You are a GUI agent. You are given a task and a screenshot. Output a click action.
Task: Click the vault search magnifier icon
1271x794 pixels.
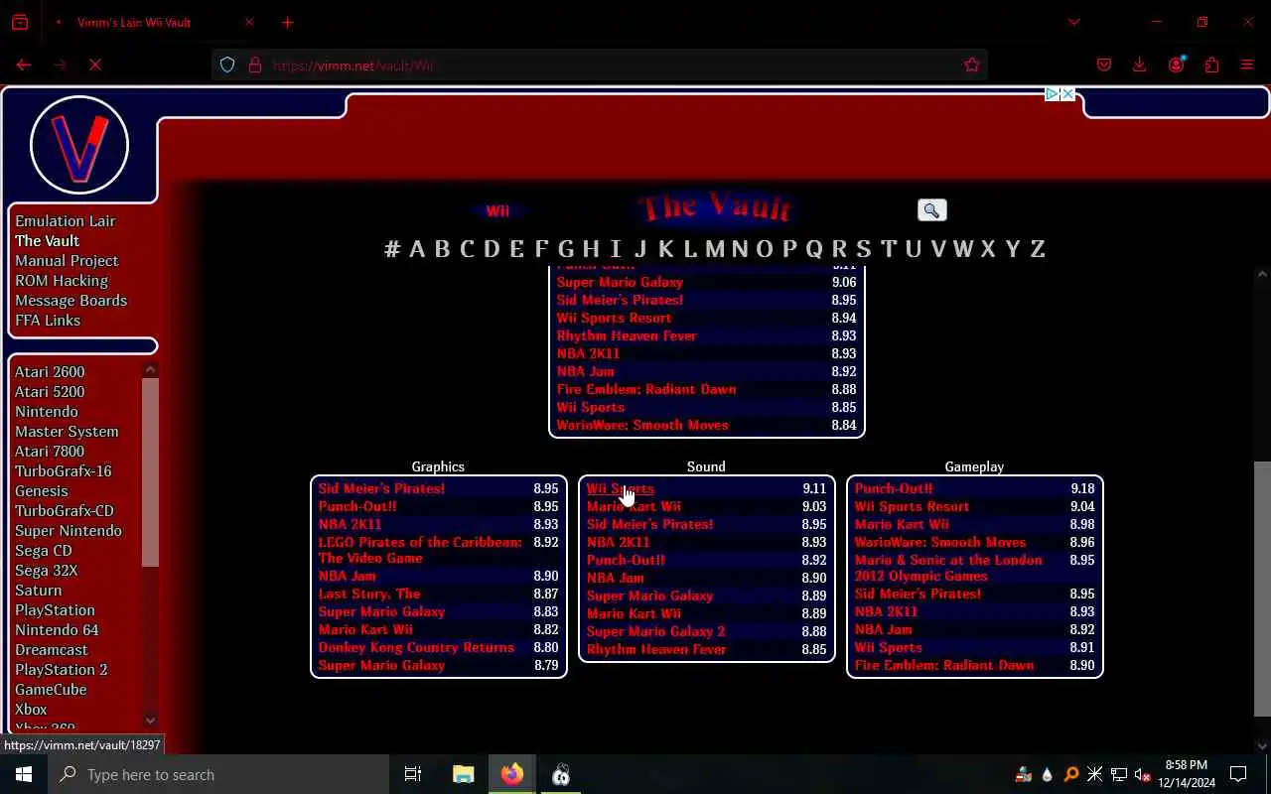pos(931,210)
